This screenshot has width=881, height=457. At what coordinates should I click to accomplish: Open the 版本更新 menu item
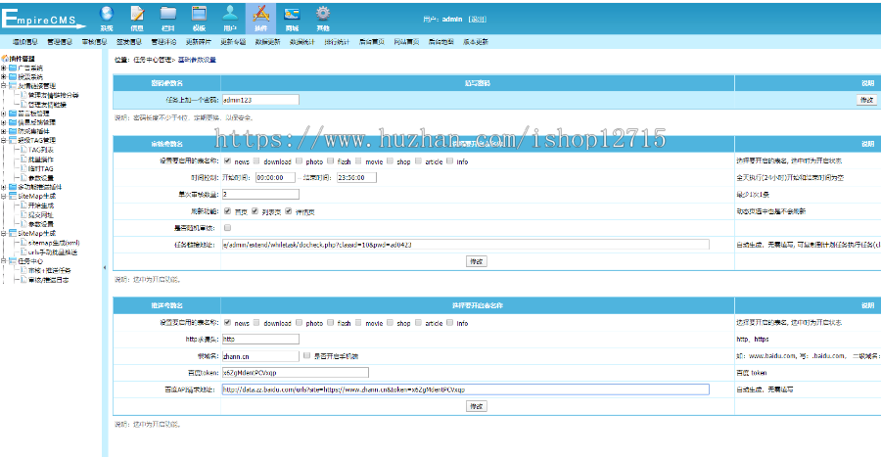[x=476, y=42]
